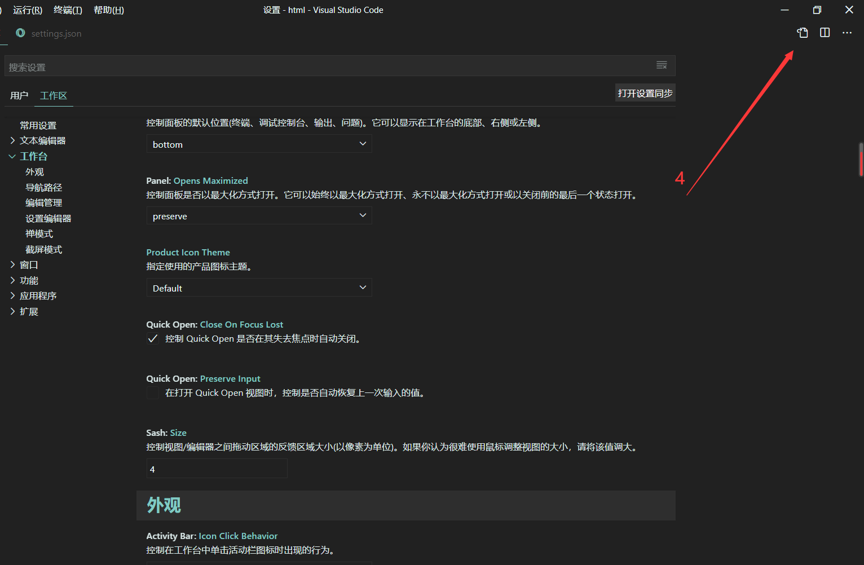Click the settings.json gear icon in tab
The height and width of the screenshot is (565, 864).
[20, 33]
